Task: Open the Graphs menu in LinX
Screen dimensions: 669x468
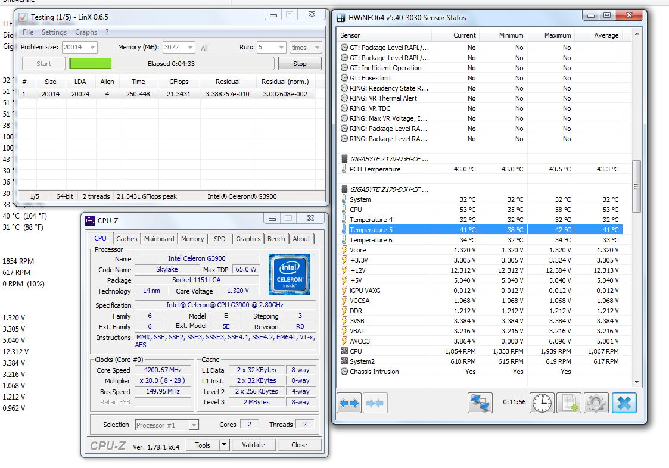Action: [x=86, y=32]
